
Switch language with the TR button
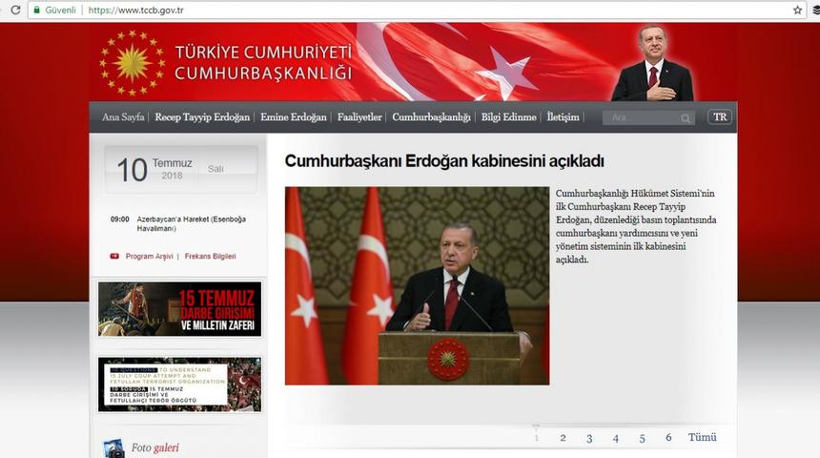point(720,117)
